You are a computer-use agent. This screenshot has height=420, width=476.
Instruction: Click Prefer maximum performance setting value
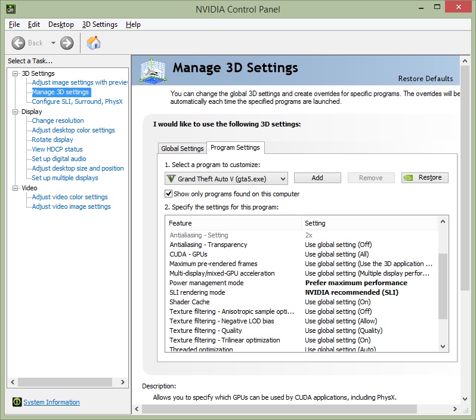[356, 283]
